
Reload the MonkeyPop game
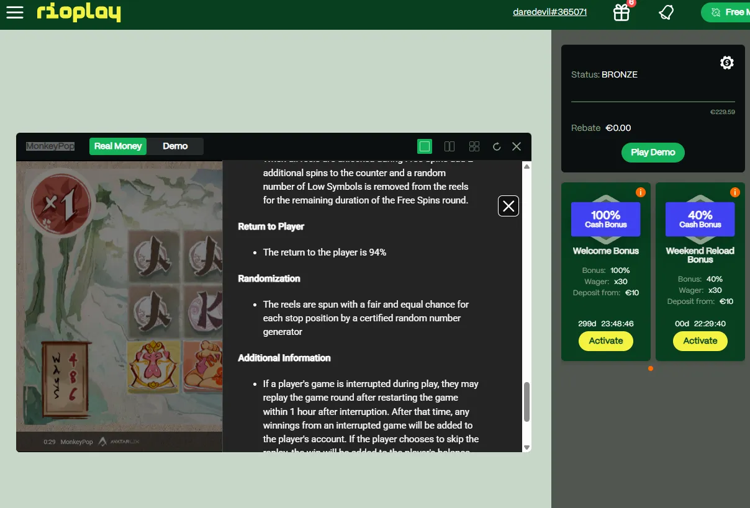coord(497,146)
